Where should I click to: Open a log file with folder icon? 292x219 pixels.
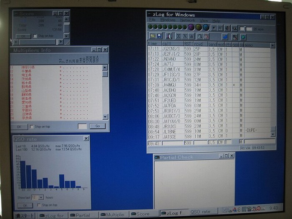pos(153,36)
